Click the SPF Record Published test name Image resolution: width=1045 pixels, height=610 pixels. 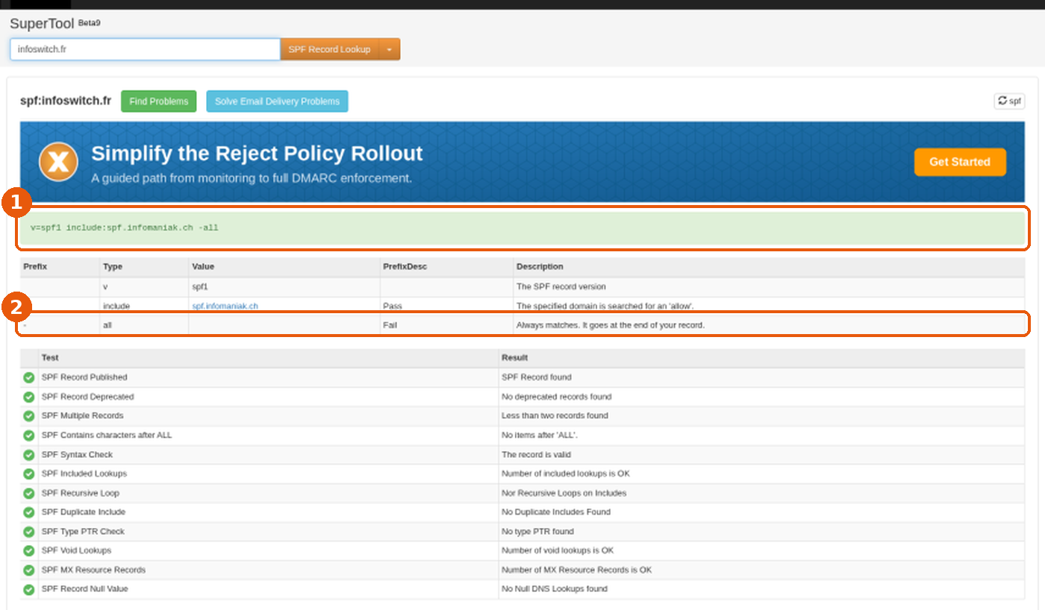84,377
